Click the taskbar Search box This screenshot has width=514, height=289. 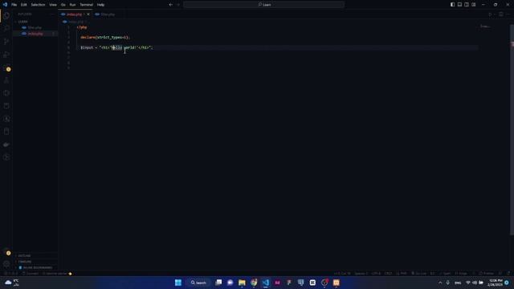198,283
